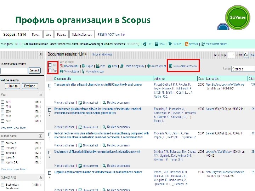The height and width of the screenshot is (191, 255).
Task: Check the select All documents checkbox
Action: coord(50,65)
